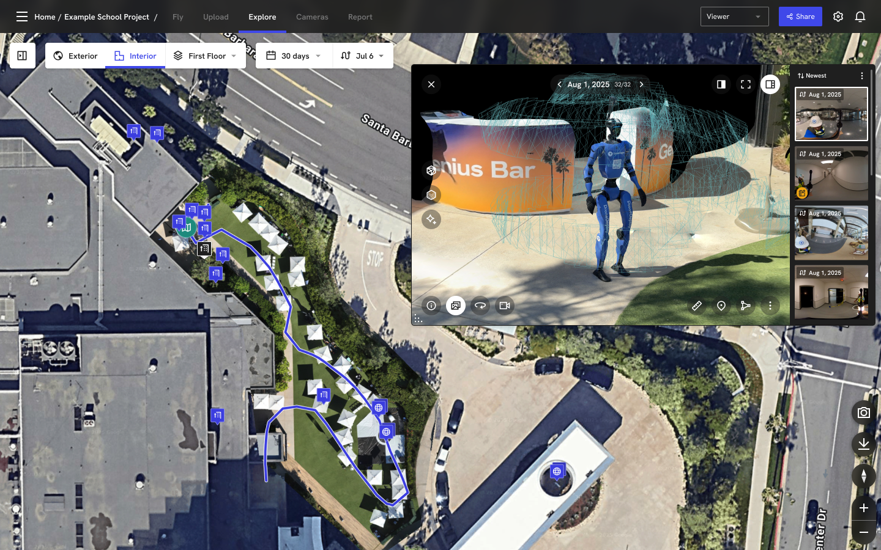Select the first Aug 1 panorama thumbnail
881x550 pixels.
(831, 114)
